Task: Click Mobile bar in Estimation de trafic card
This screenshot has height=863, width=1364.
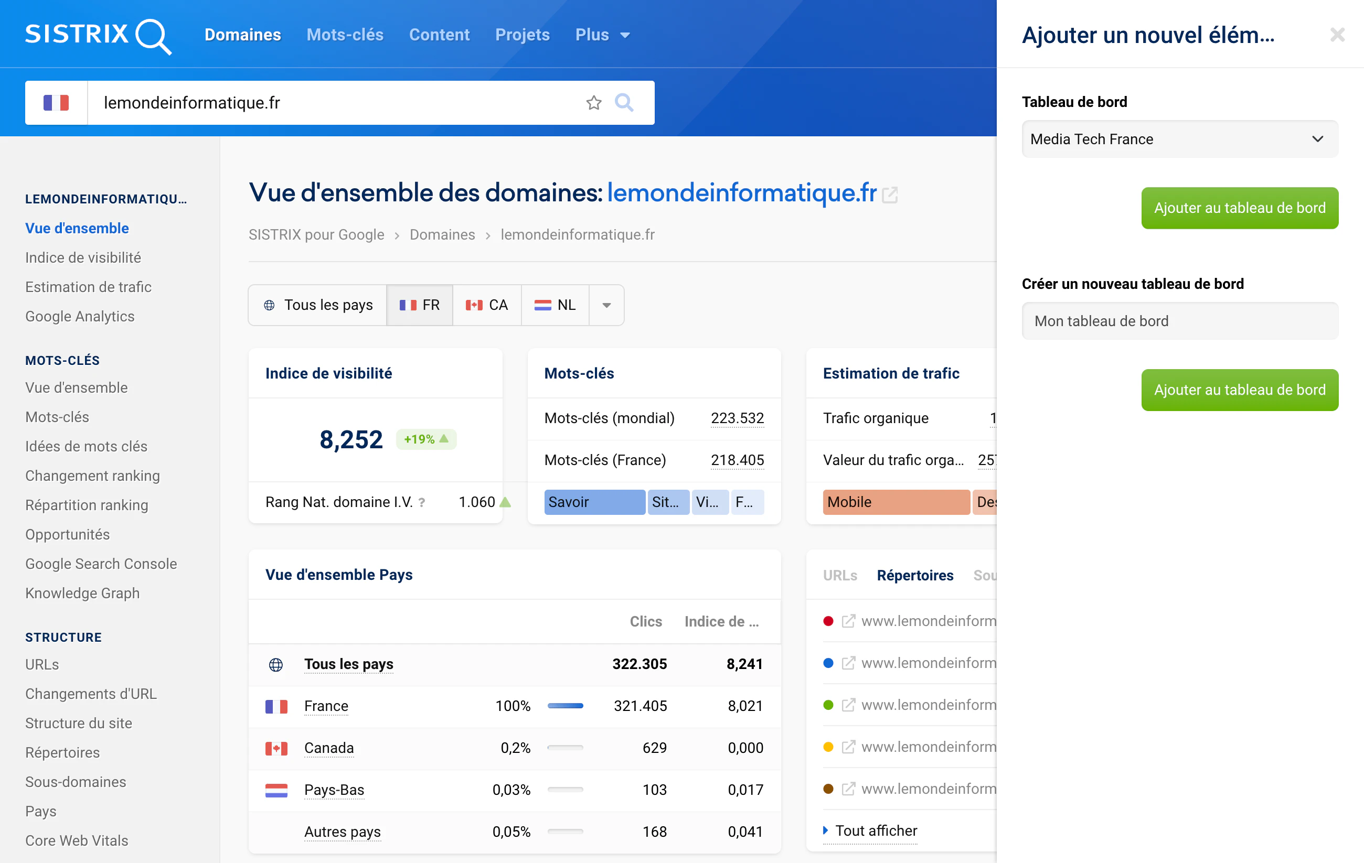Action: (896, 502)
